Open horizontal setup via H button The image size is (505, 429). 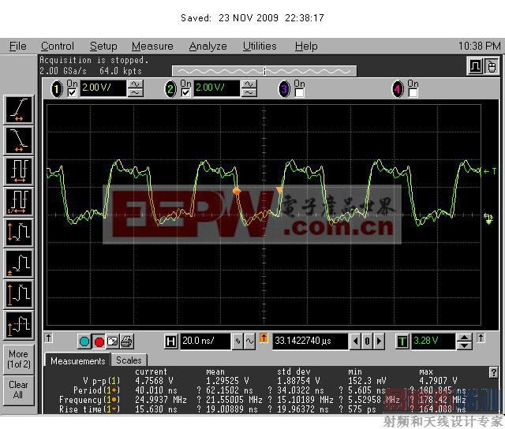coord(170,341)
